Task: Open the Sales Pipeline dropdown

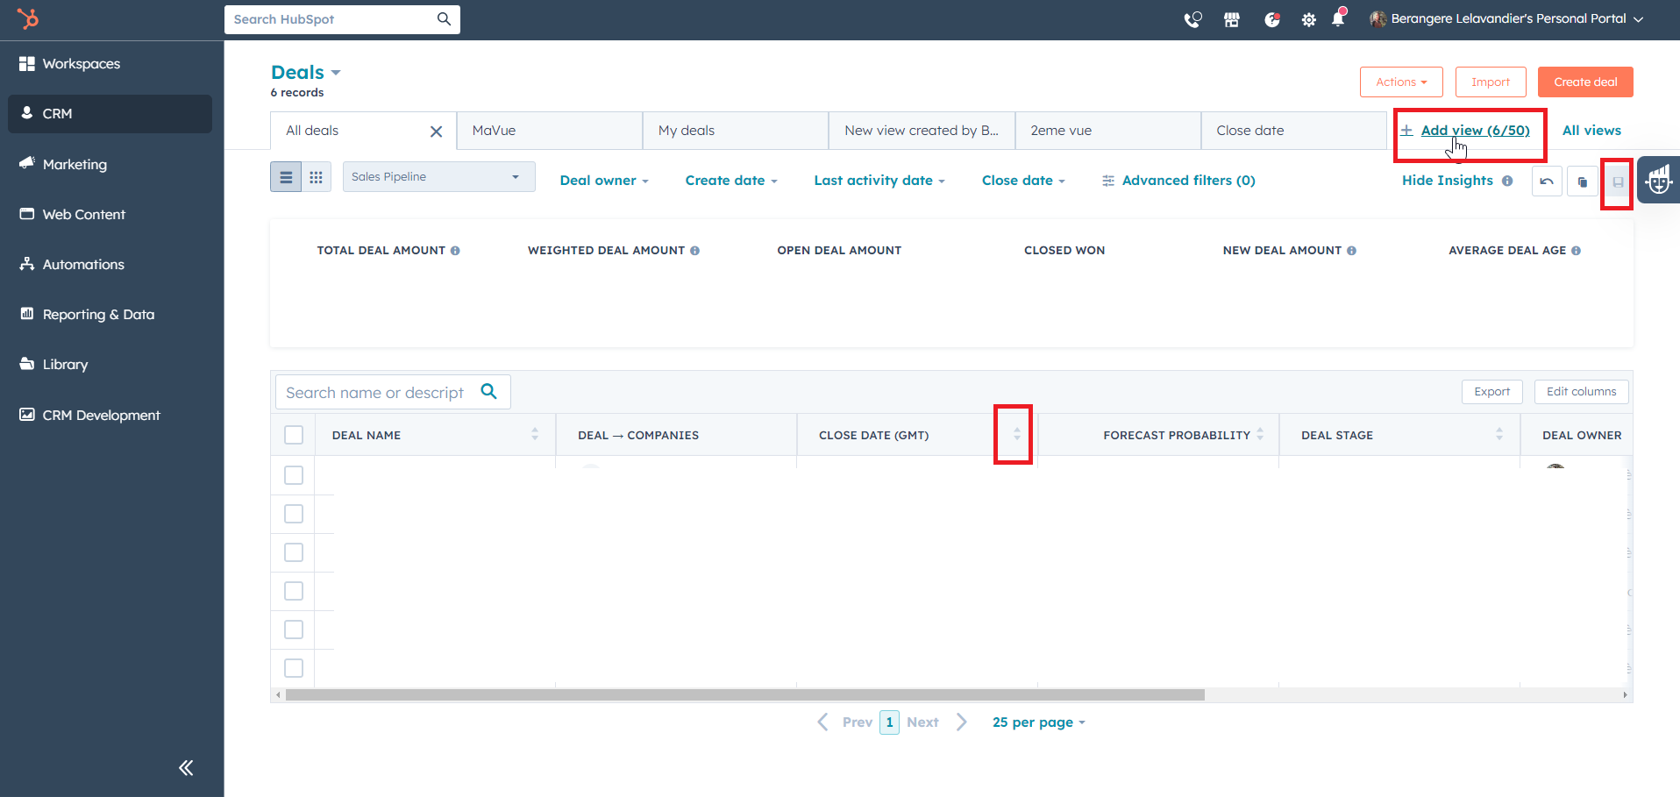Action: pyautogui.click(x=438, y=177)
